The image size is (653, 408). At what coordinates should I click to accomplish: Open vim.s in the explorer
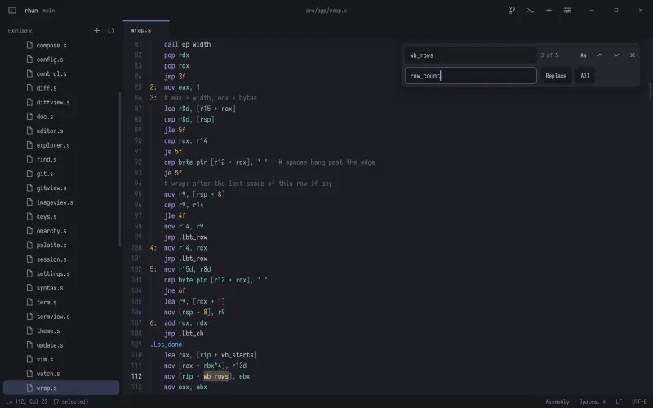(61, 359)
